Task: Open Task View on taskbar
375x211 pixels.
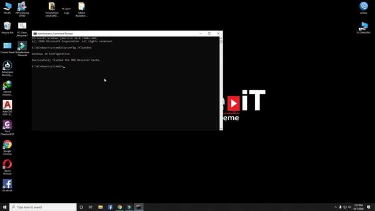Action: tap(91, 207)
